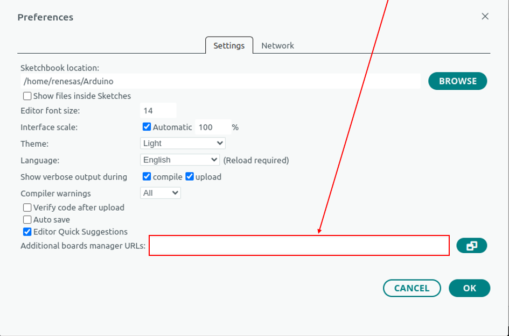509x336 pixels.
Task: Expand the Language dropdown
Action: point(180,160)
